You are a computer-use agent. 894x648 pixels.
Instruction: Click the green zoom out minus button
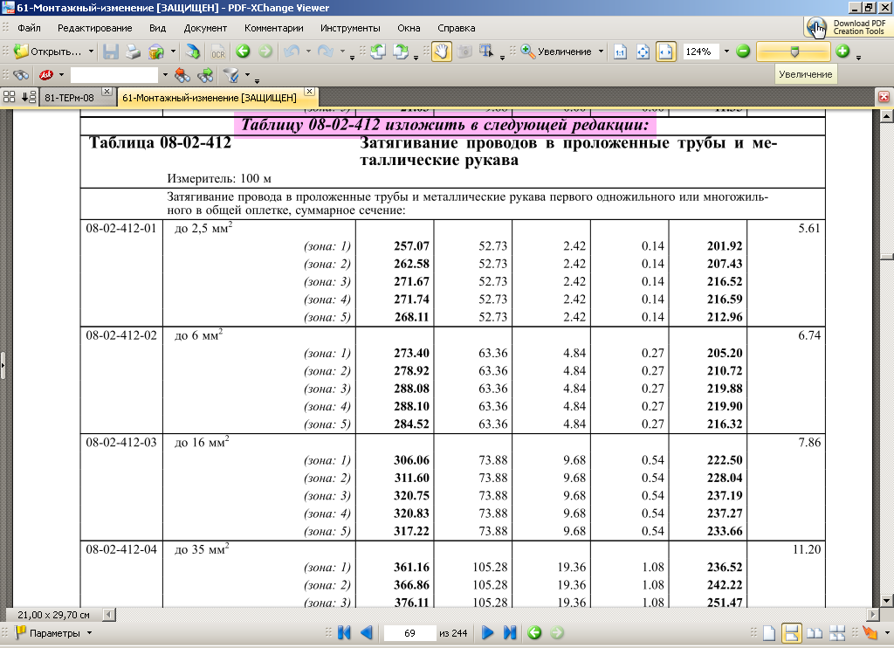(743, 52)
